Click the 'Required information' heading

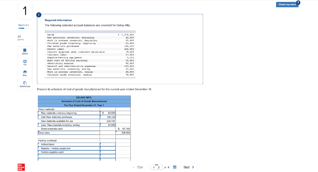click(58, 20)
